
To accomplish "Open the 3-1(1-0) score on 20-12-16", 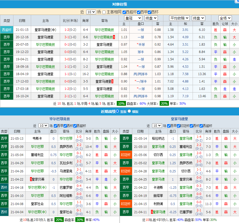I will point(70,37).
